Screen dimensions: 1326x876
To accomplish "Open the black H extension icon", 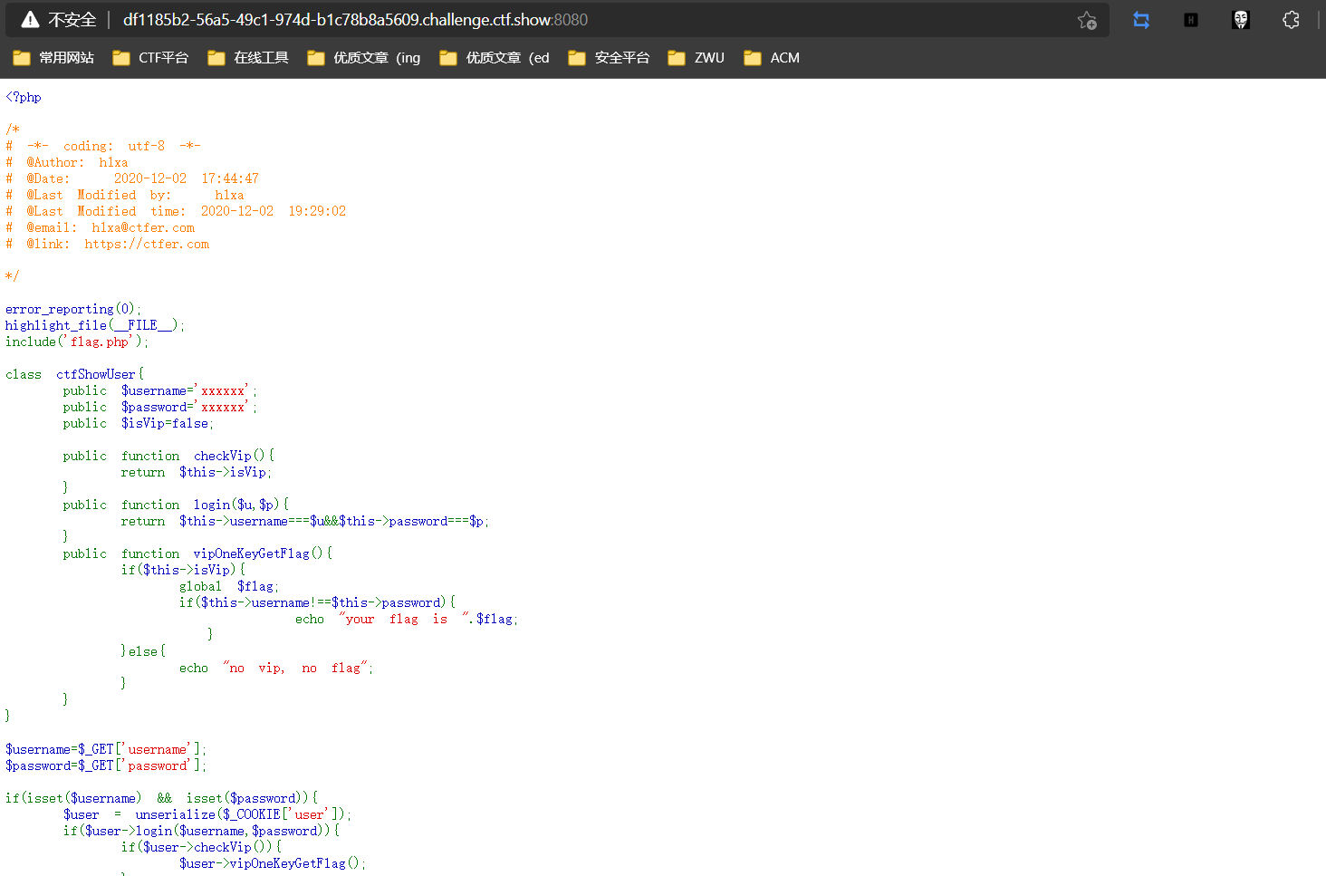I will (1191, 20).
